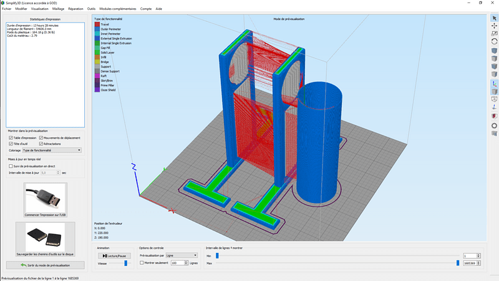Screen dimensions: 499x281
Task: Click the Vitesse speed slider handle
Action: [x=126, y=263]
